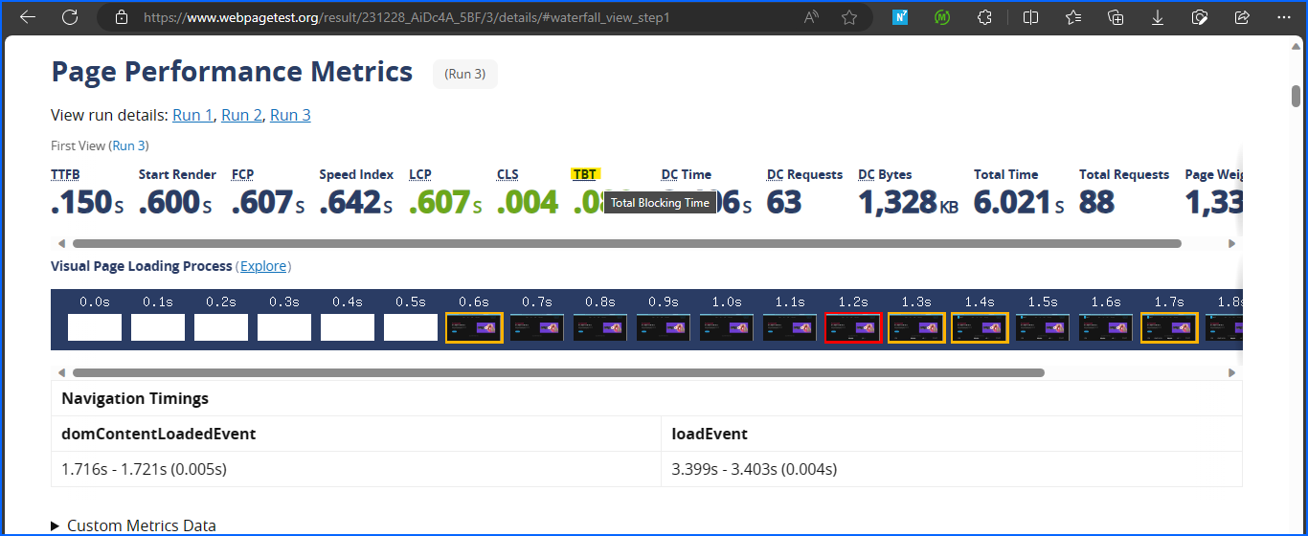The image size is (1308, 536).
Task: Open Settings and more ellipsis menu
Action: coord(1282,17)
